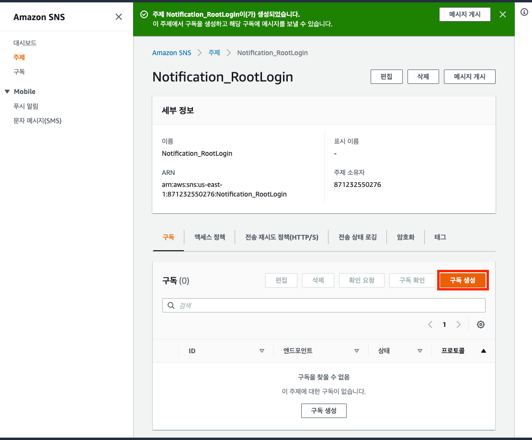Dismiss the green success notification banner
Viewport: 532px width, 440px height.
point(503,14)
